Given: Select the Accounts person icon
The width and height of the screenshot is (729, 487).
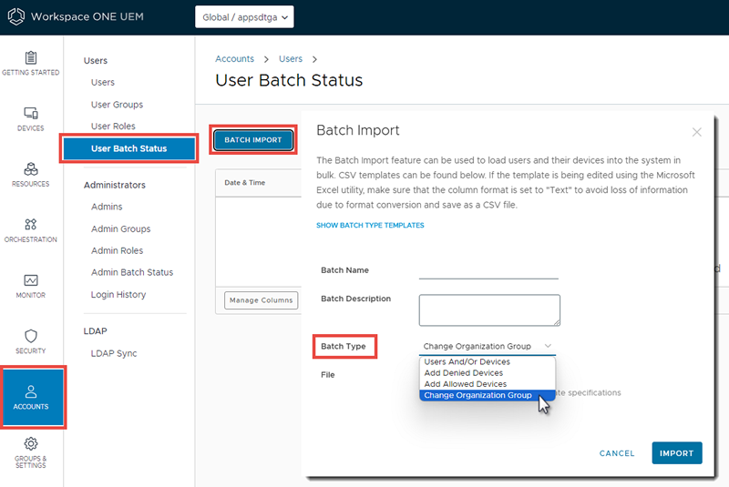Looking at the screenshot, I should click(x=31, y=391).
